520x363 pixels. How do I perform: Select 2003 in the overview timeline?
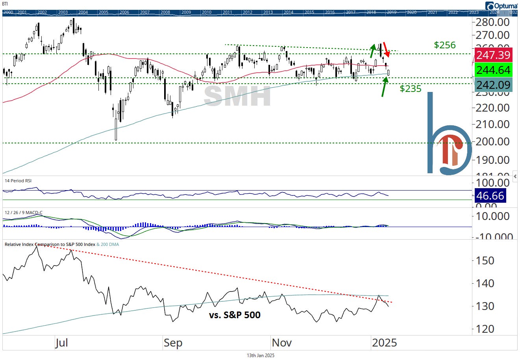tap(63, 12)
